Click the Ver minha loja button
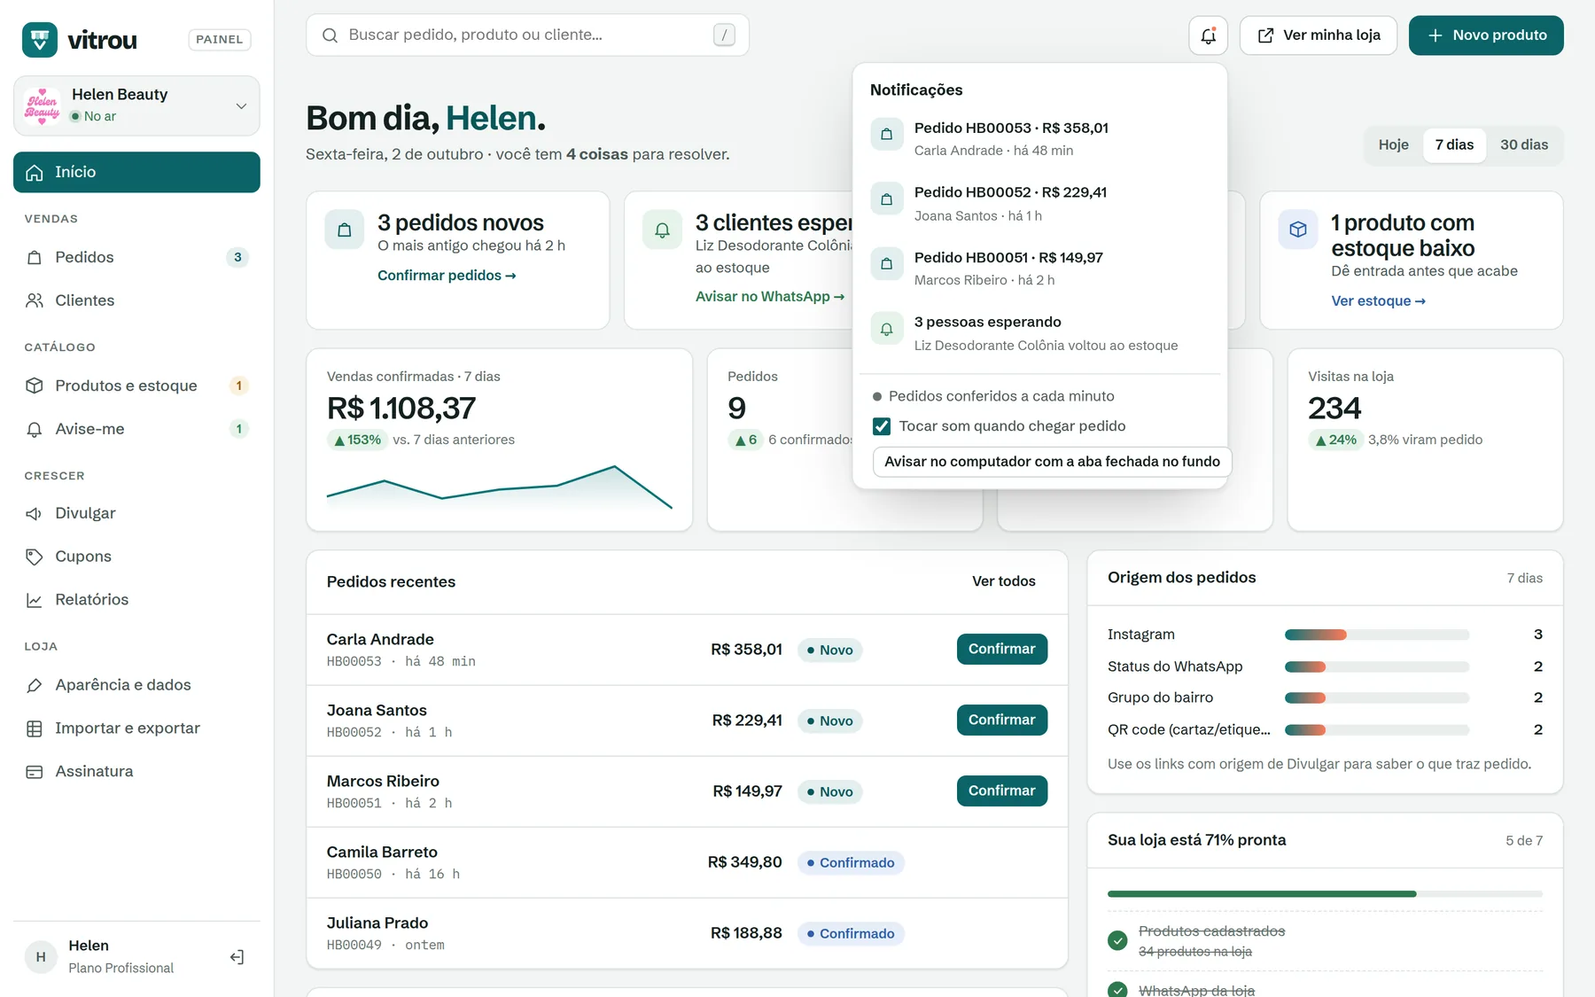Screen dimensions: 1595x997 1319,35
